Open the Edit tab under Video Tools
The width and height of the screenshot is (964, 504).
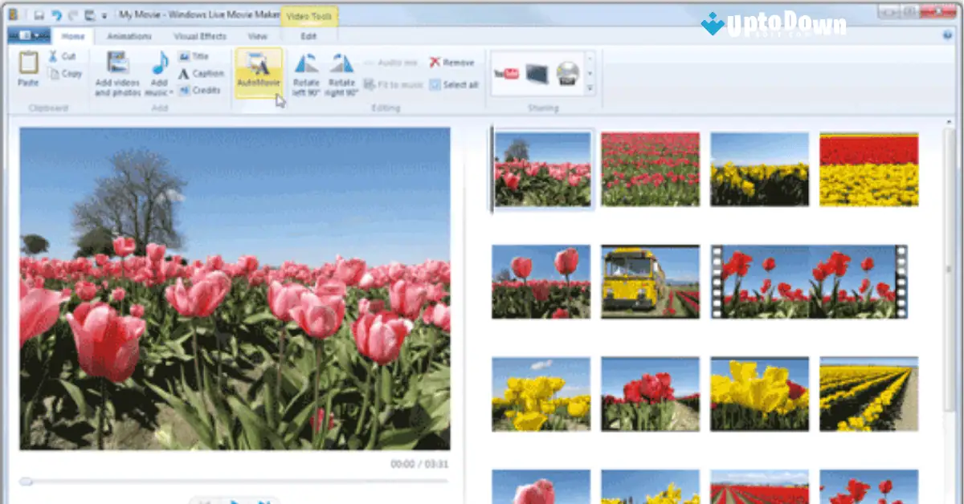310,35
